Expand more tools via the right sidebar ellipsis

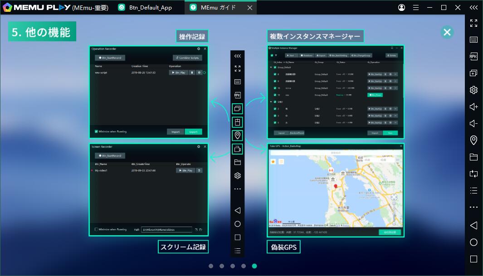tap(473, 207)
